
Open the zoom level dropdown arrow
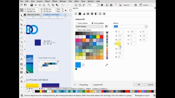click(98, 5)
